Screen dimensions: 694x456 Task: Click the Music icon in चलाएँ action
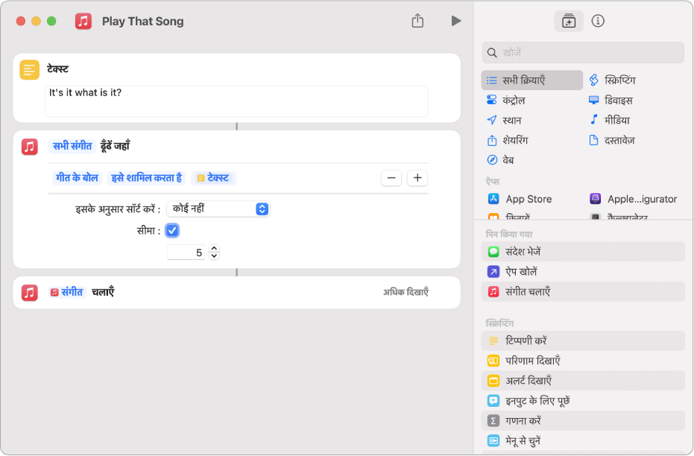pos(30,292)
